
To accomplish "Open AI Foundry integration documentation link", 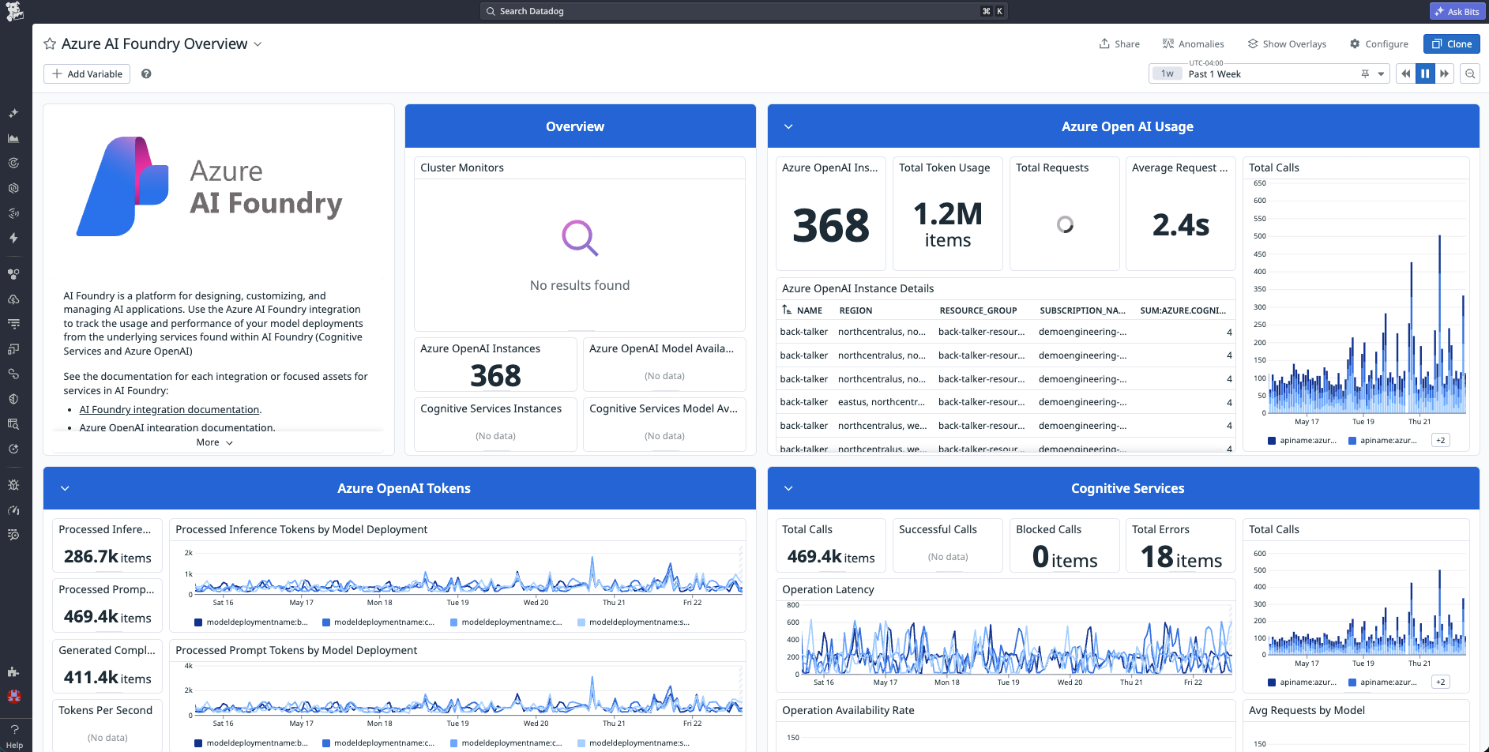I will click(169, 409).
